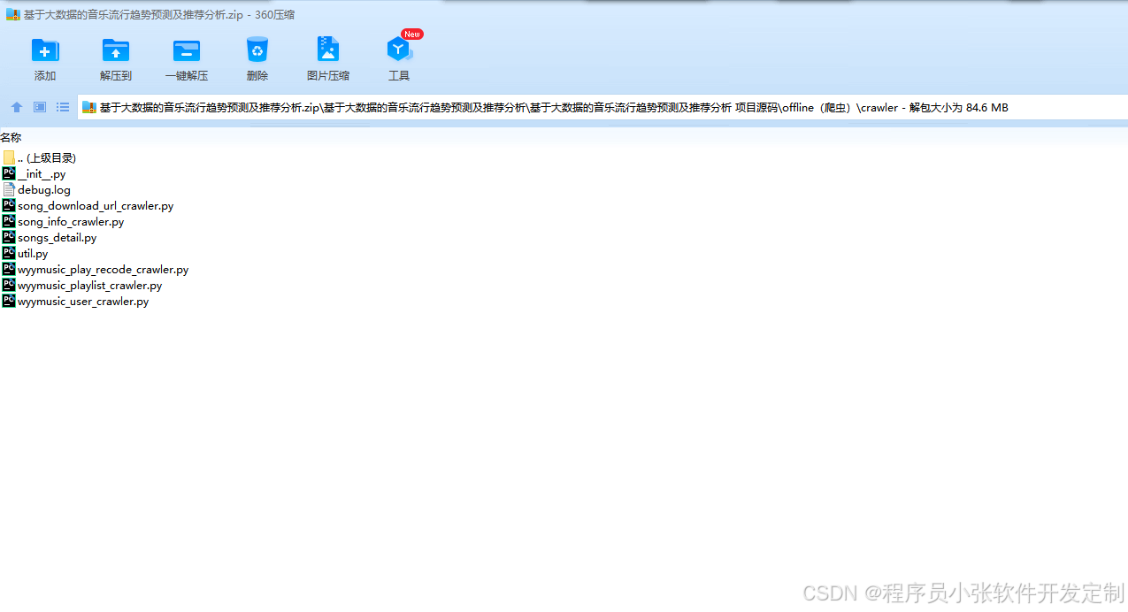Click the 工具 label text
Viewport: 1128px width, 612px height.
[x=399, y=76]
